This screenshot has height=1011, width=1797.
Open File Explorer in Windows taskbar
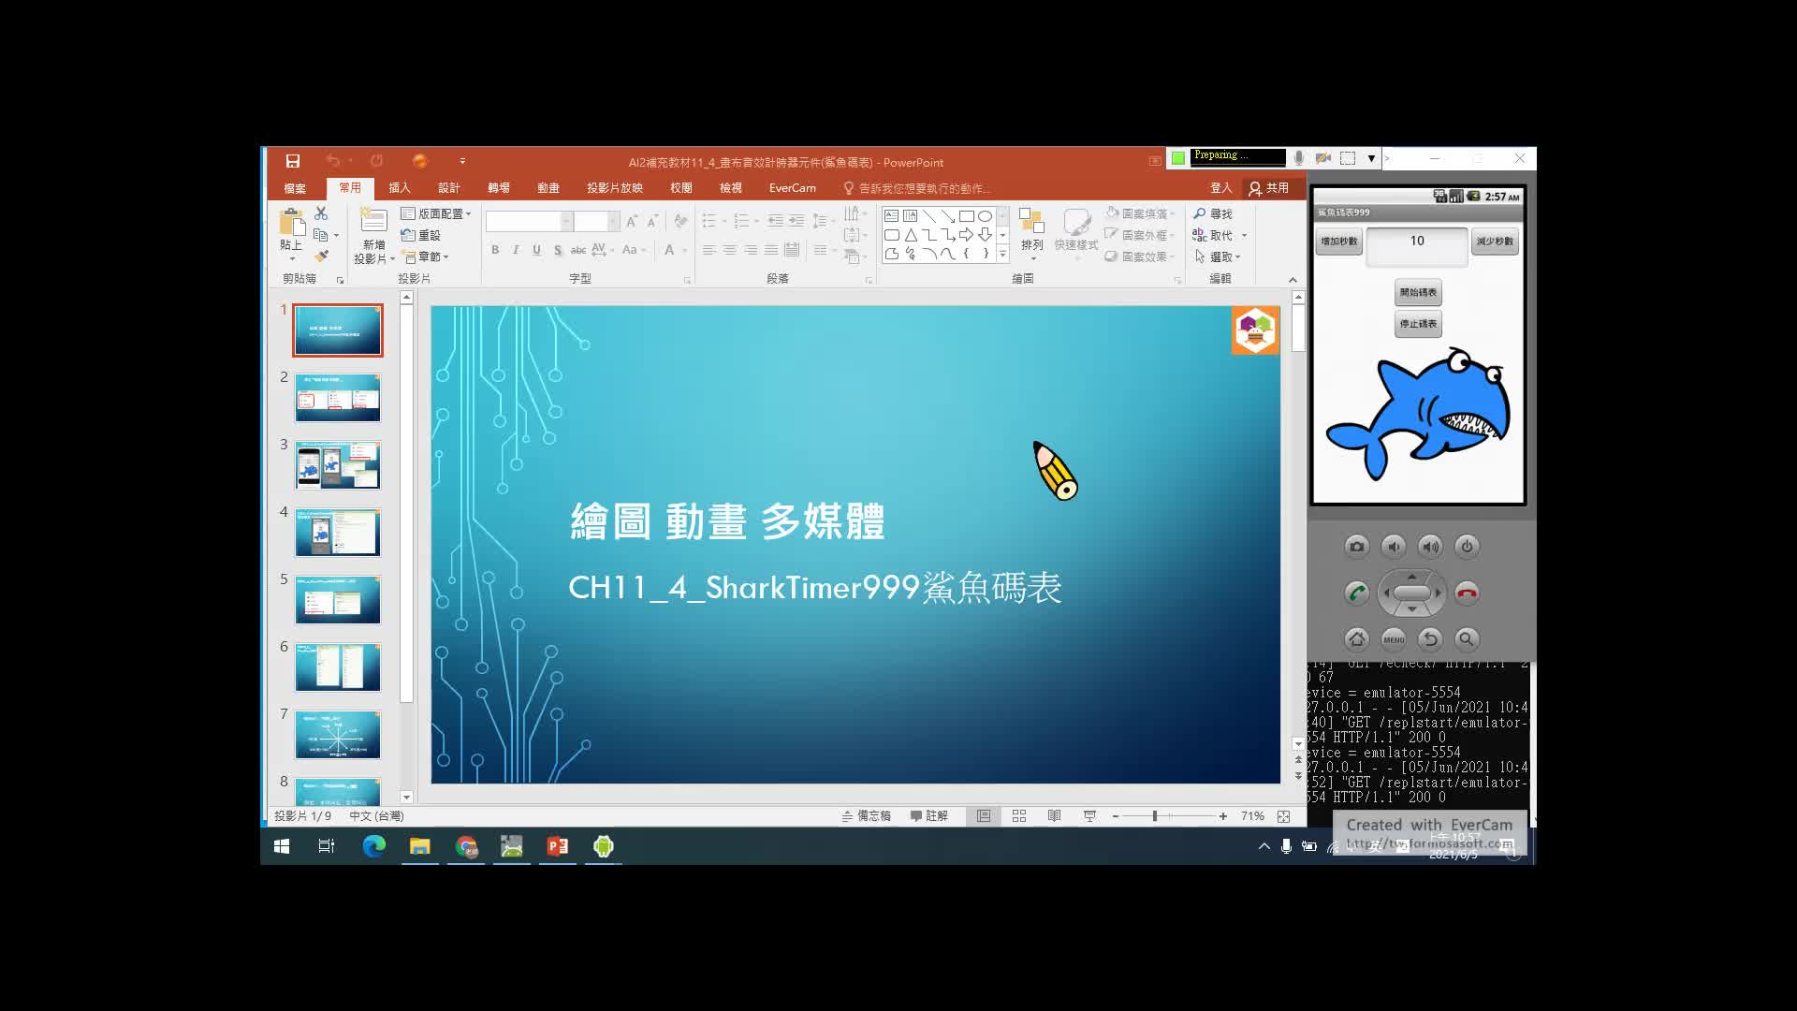(419, 846)
